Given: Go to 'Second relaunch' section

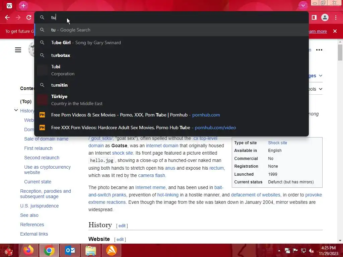Looking at the screenshot, I should [x=42, y=158].
